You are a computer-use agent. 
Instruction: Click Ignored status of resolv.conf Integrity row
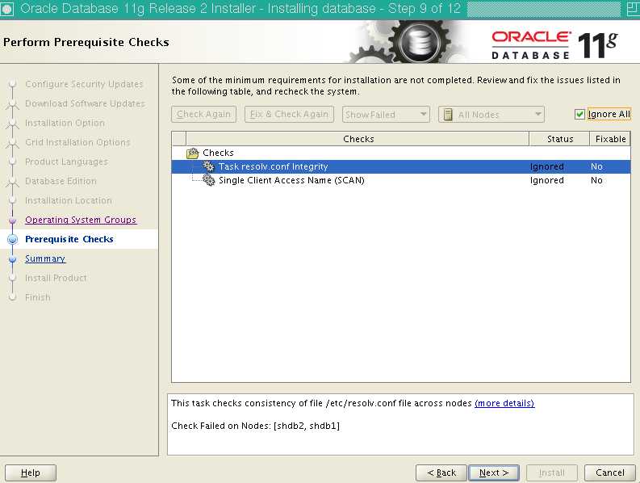(x=546, y=166)
